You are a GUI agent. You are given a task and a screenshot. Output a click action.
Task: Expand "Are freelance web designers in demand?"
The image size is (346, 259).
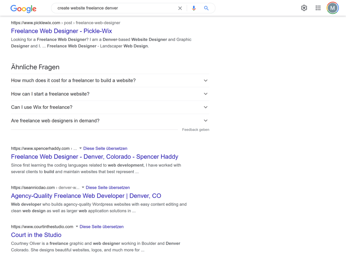110,121
